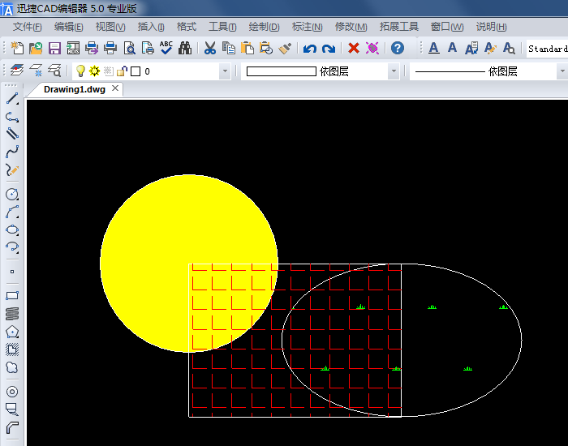Toggle layer 0 padlock lock state
This screenshot has width=568, height=446.
tap(122, 71)
